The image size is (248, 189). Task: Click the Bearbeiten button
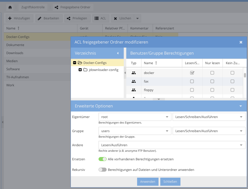click(x=49, y=18)
